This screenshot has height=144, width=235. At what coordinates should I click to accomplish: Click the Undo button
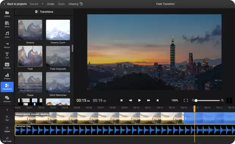pos(50,4)
